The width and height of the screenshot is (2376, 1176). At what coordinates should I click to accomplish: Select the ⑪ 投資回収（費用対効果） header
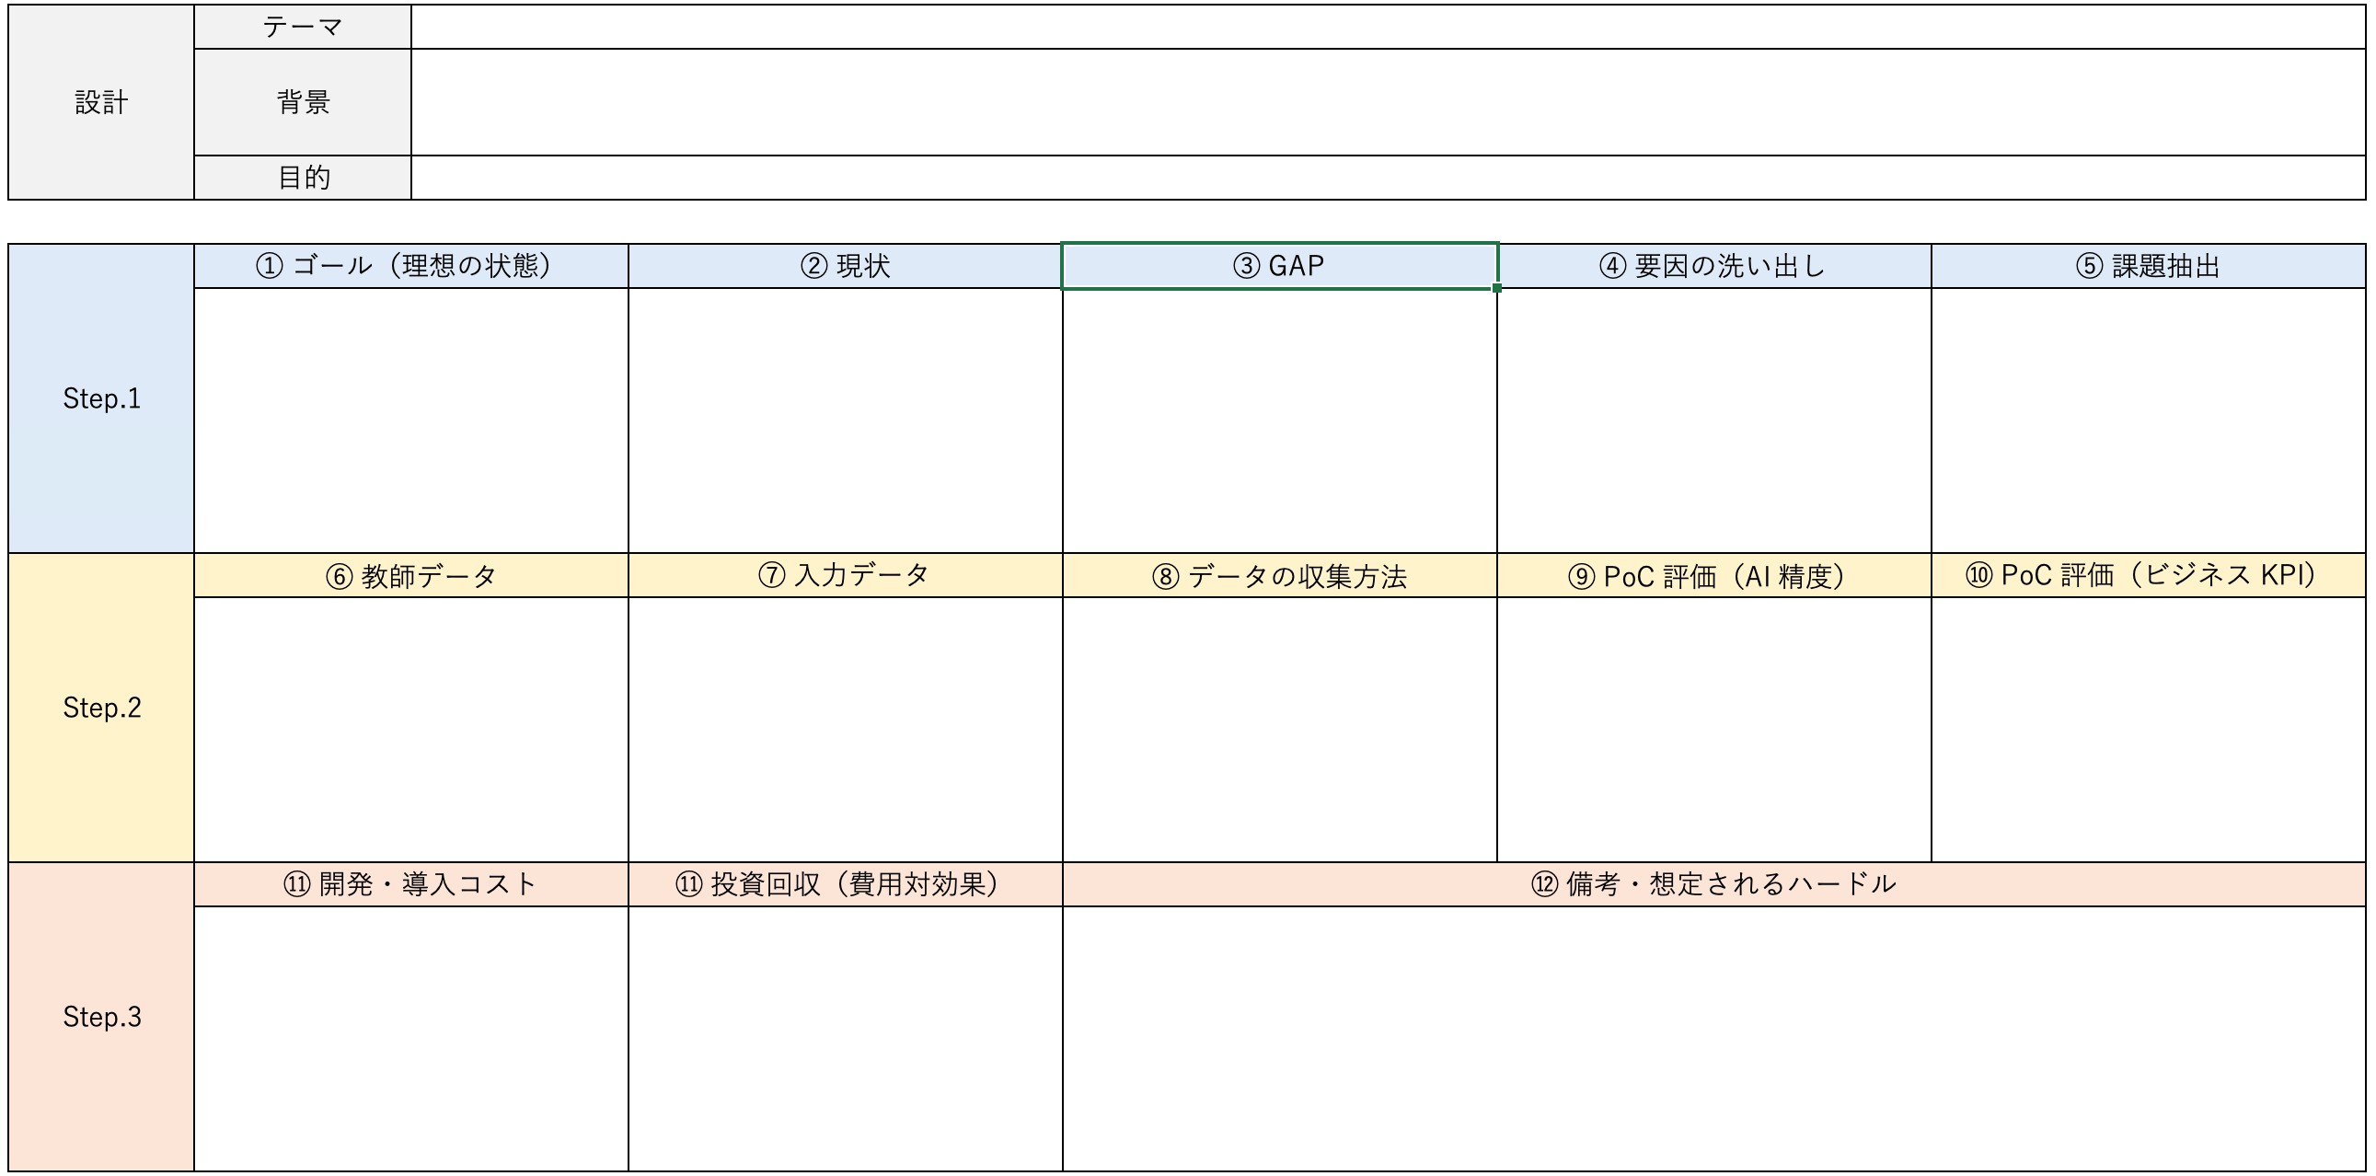coord(845,884)
